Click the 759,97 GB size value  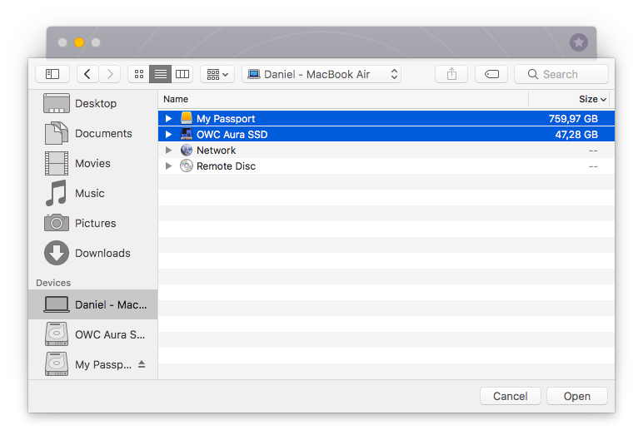click(573, 119)
